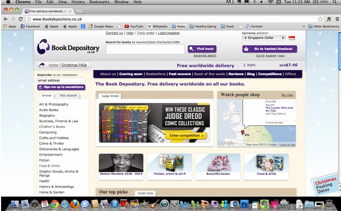Open the Advanced search link
The height and width of the screenshot is (211, 341).
(x=205, y=56)
